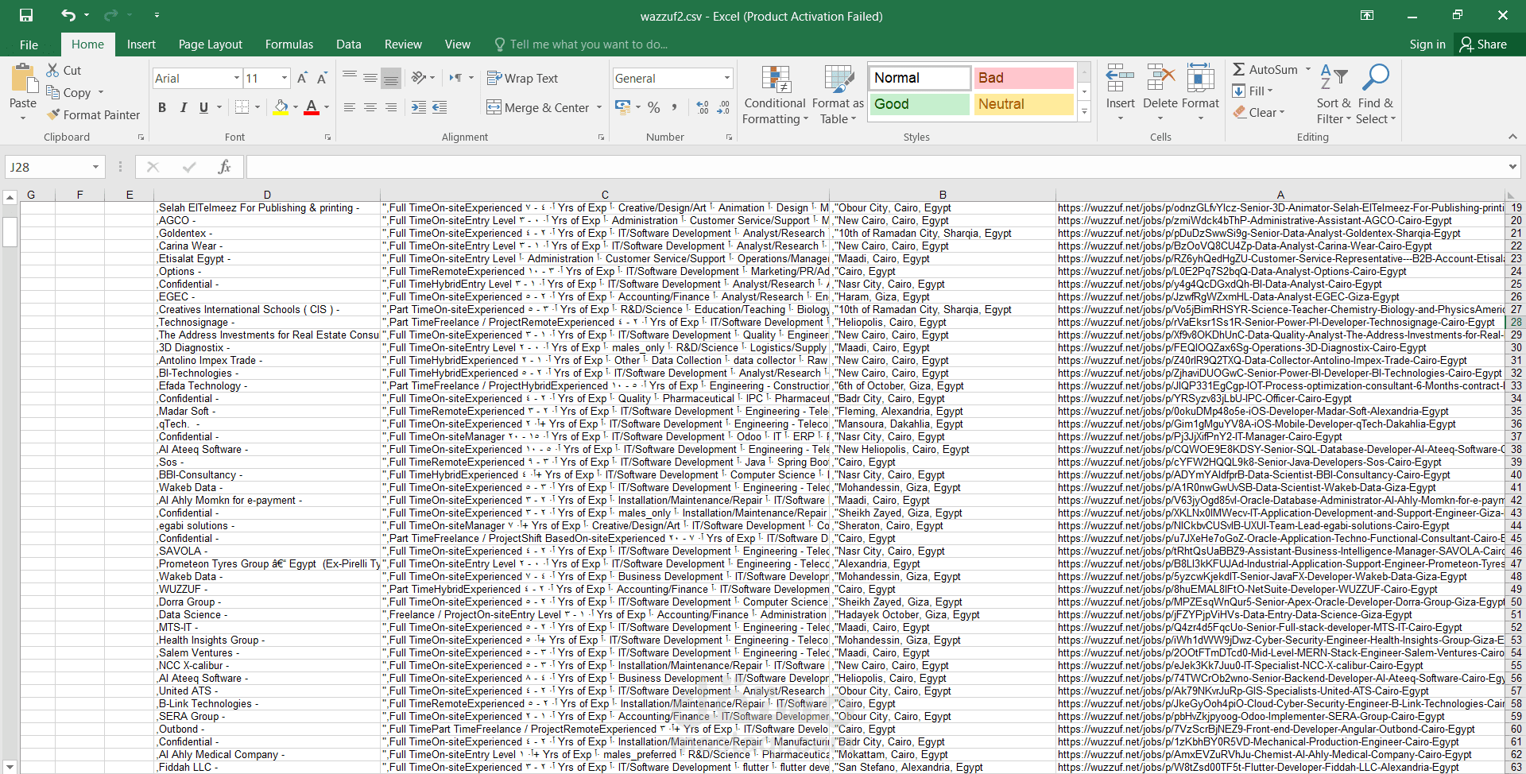Image resolution: width=1526 pixels, height=774 pixels.
Task: Click the Insert cells icon
Action: tap(1120, 79)
